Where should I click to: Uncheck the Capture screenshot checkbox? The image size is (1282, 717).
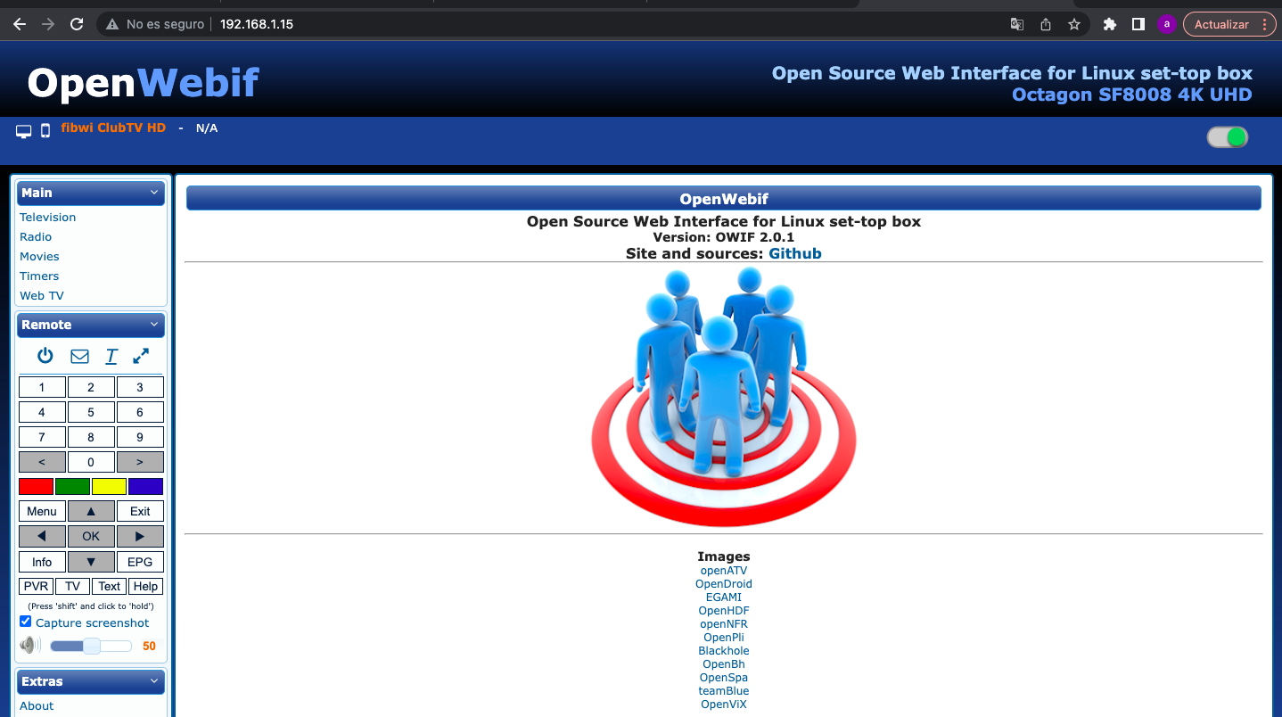tap(26, 622)
